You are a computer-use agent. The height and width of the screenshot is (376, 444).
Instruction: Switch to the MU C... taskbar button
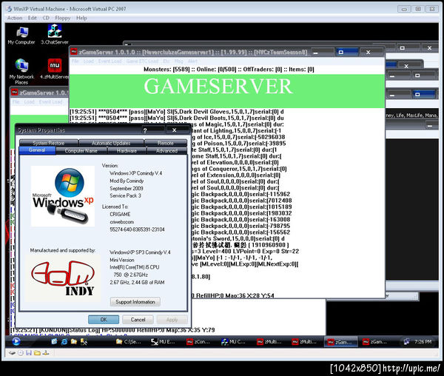(234, 342)
